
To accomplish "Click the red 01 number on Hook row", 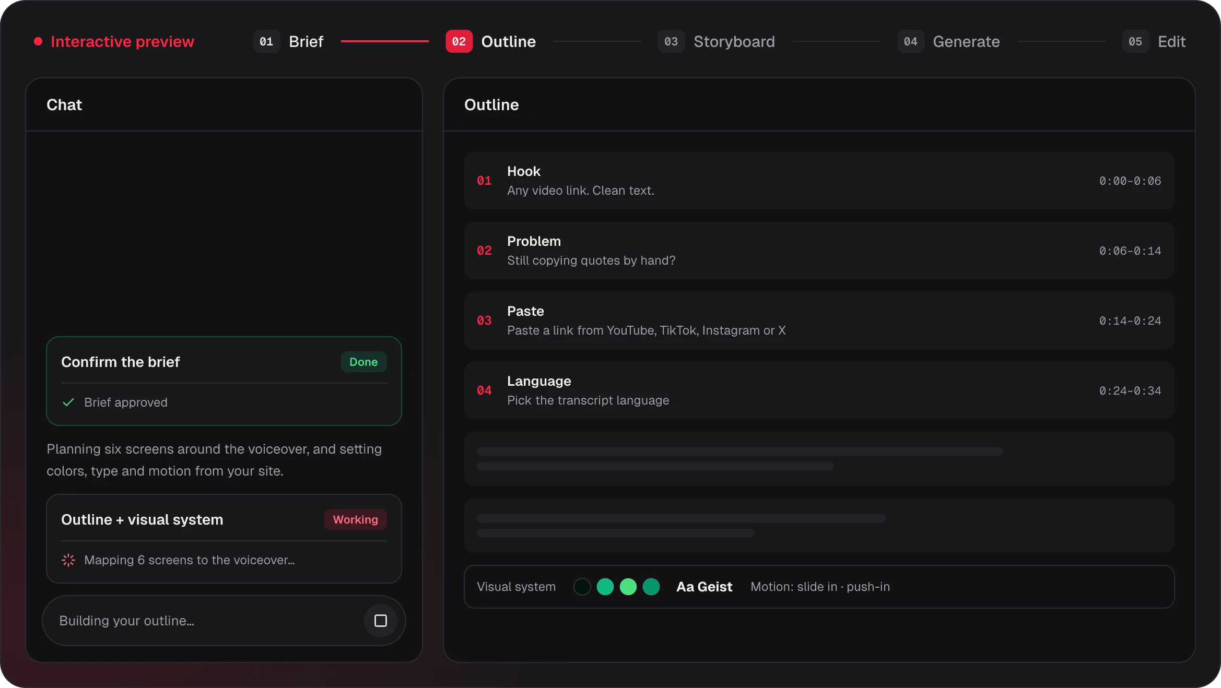I will point(484,181).
